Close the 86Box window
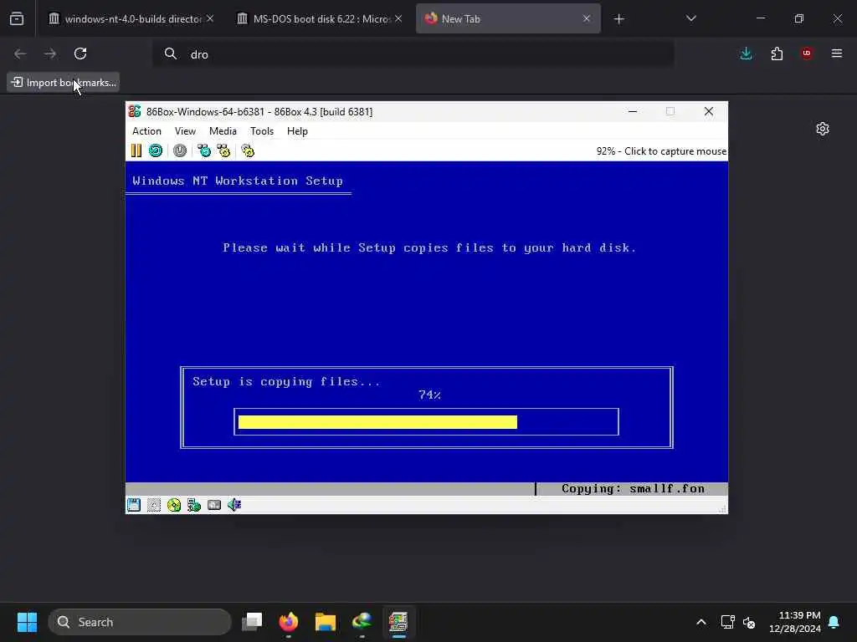Screen dimensions: 857x642 (709, 111)
